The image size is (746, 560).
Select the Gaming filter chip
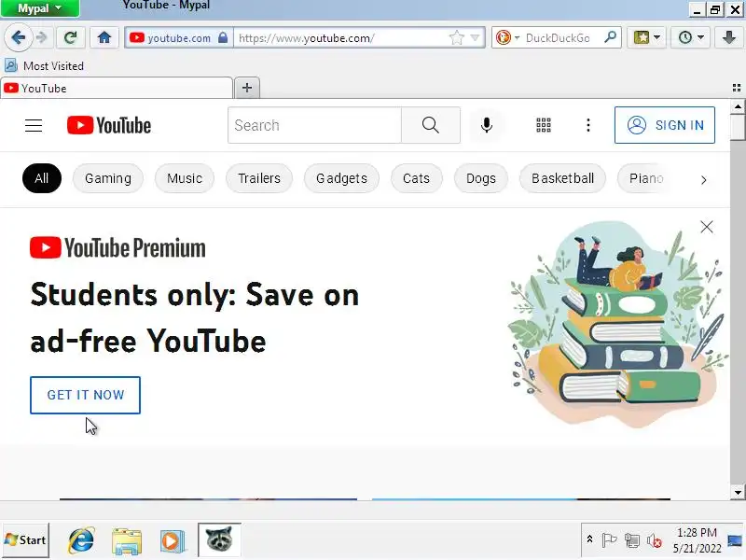pyautogui.click(x=108, y=178)
